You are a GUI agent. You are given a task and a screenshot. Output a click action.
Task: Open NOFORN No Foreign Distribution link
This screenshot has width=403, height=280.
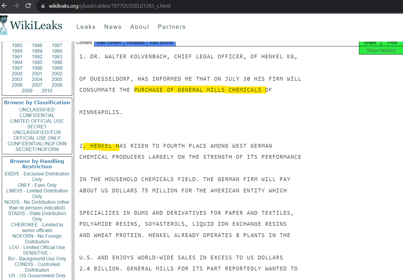(37, 239)
